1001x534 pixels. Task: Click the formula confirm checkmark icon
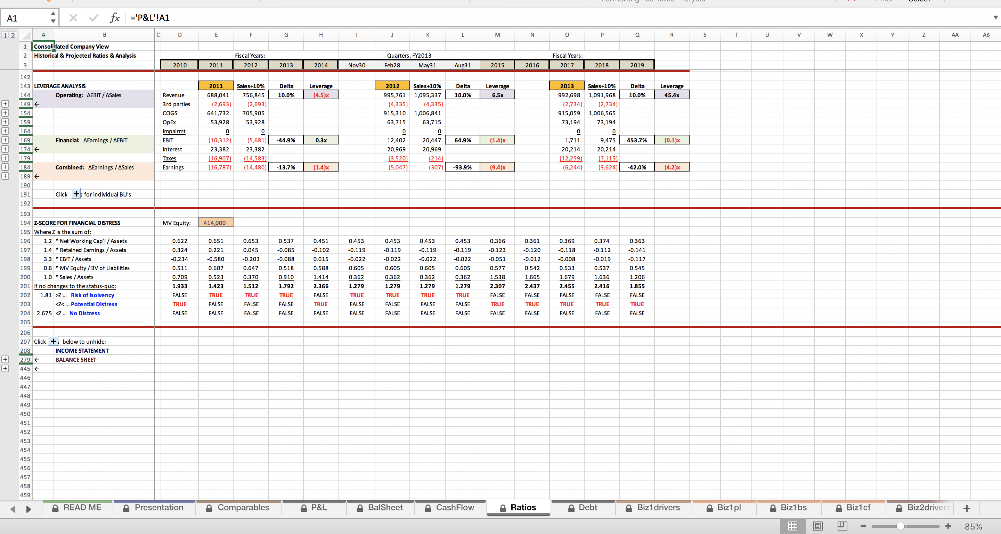[93, 17]
